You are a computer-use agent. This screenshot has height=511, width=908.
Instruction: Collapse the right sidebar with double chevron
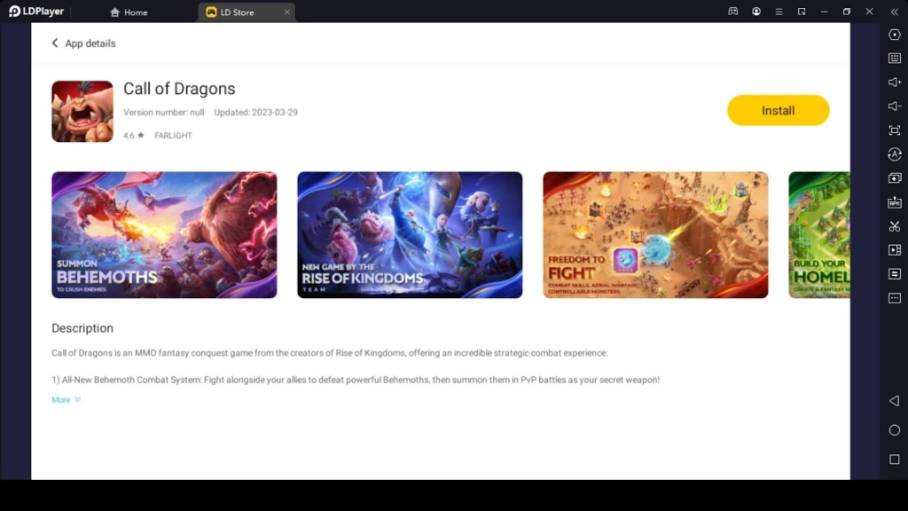894,12
